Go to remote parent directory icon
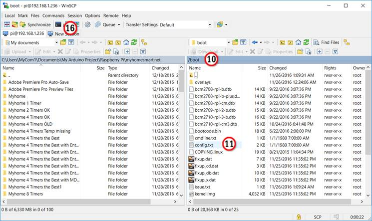Image resolution: width=372 pixels, height=221 pixels. [282, 42]
